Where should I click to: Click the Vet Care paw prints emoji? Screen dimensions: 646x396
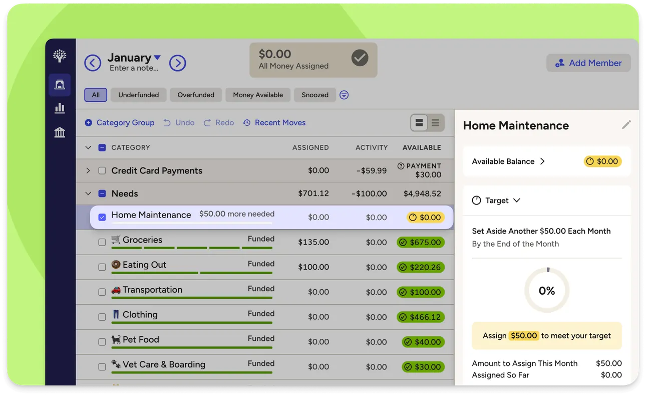(116, 364)
